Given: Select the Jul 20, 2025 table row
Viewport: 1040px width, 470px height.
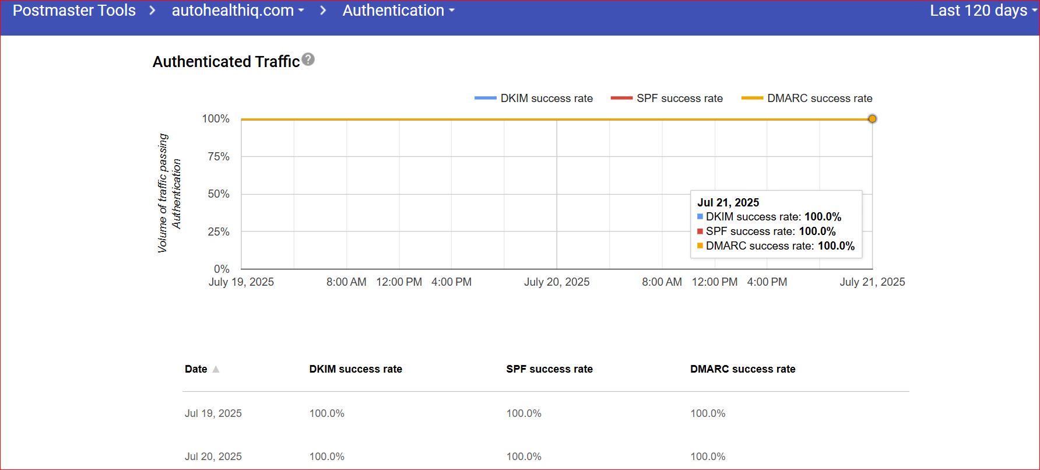Looking at the screenshot, I should pos(213,457).
